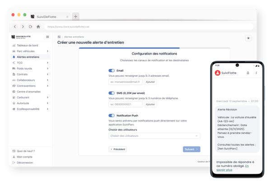271x181 pixels.
Task: Click the Suivant button
Action: [x=192, y=149]
